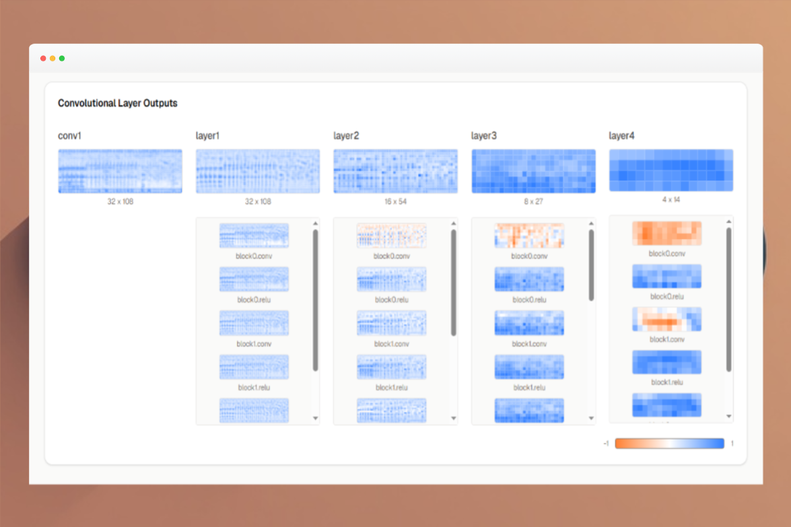The width and height of the screenshot is (791, 527).
Task: Click down arrow of layer4 list scrollbar
Action: 728,417
